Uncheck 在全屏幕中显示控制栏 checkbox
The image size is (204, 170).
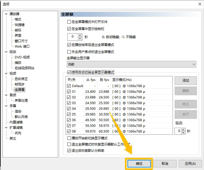pos(69,29)
